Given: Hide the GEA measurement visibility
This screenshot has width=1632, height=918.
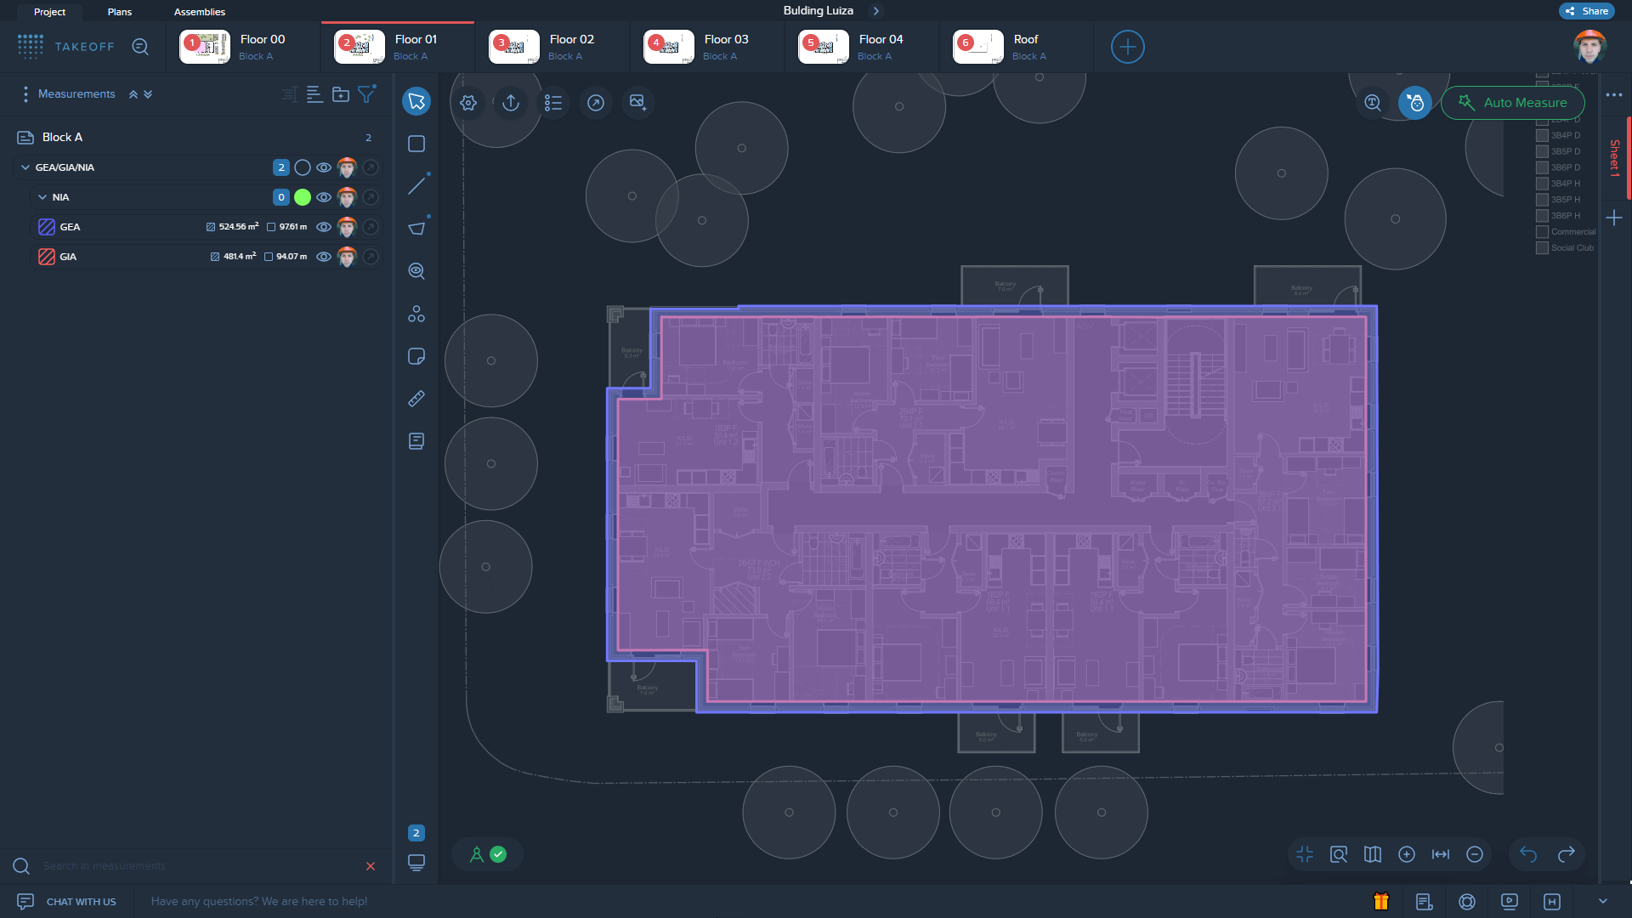Looking at the screenshot, I should pyautogui.click(x=324, y=227).
